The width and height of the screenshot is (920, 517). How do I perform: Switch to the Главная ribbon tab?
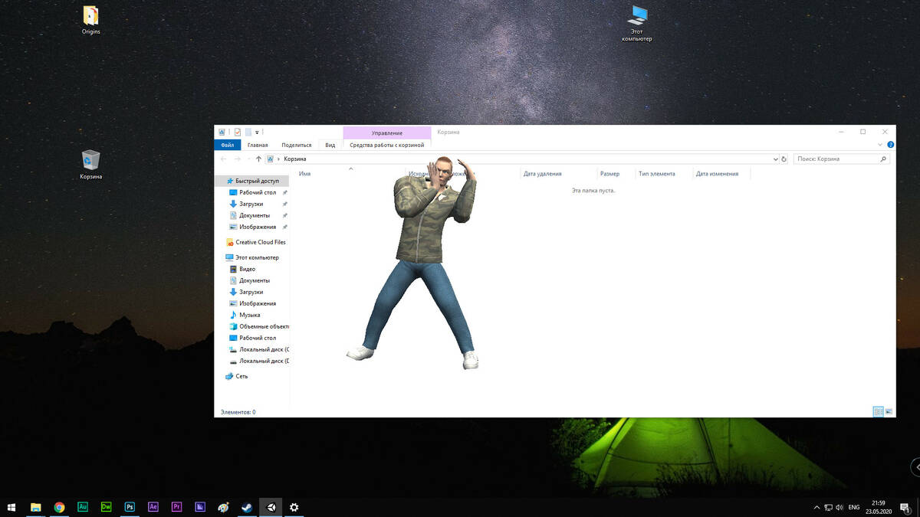258,145
